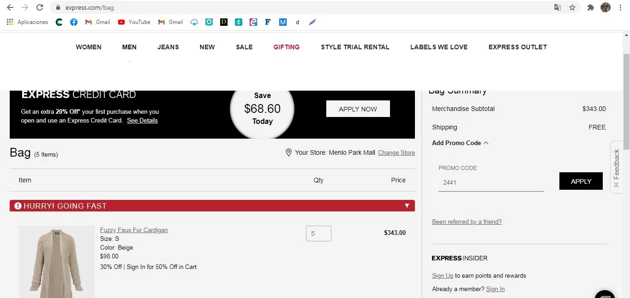Open the extensions puzzle icon
The height and width of the screenshot is (298, 630).
click(x=590, y=7)
